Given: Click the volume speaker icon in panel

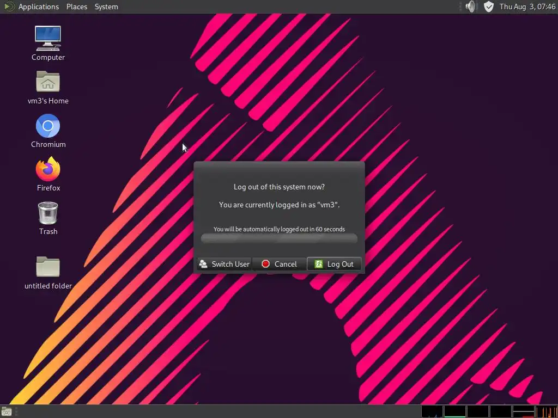Looking at the screenshot, I should point(470,7).
